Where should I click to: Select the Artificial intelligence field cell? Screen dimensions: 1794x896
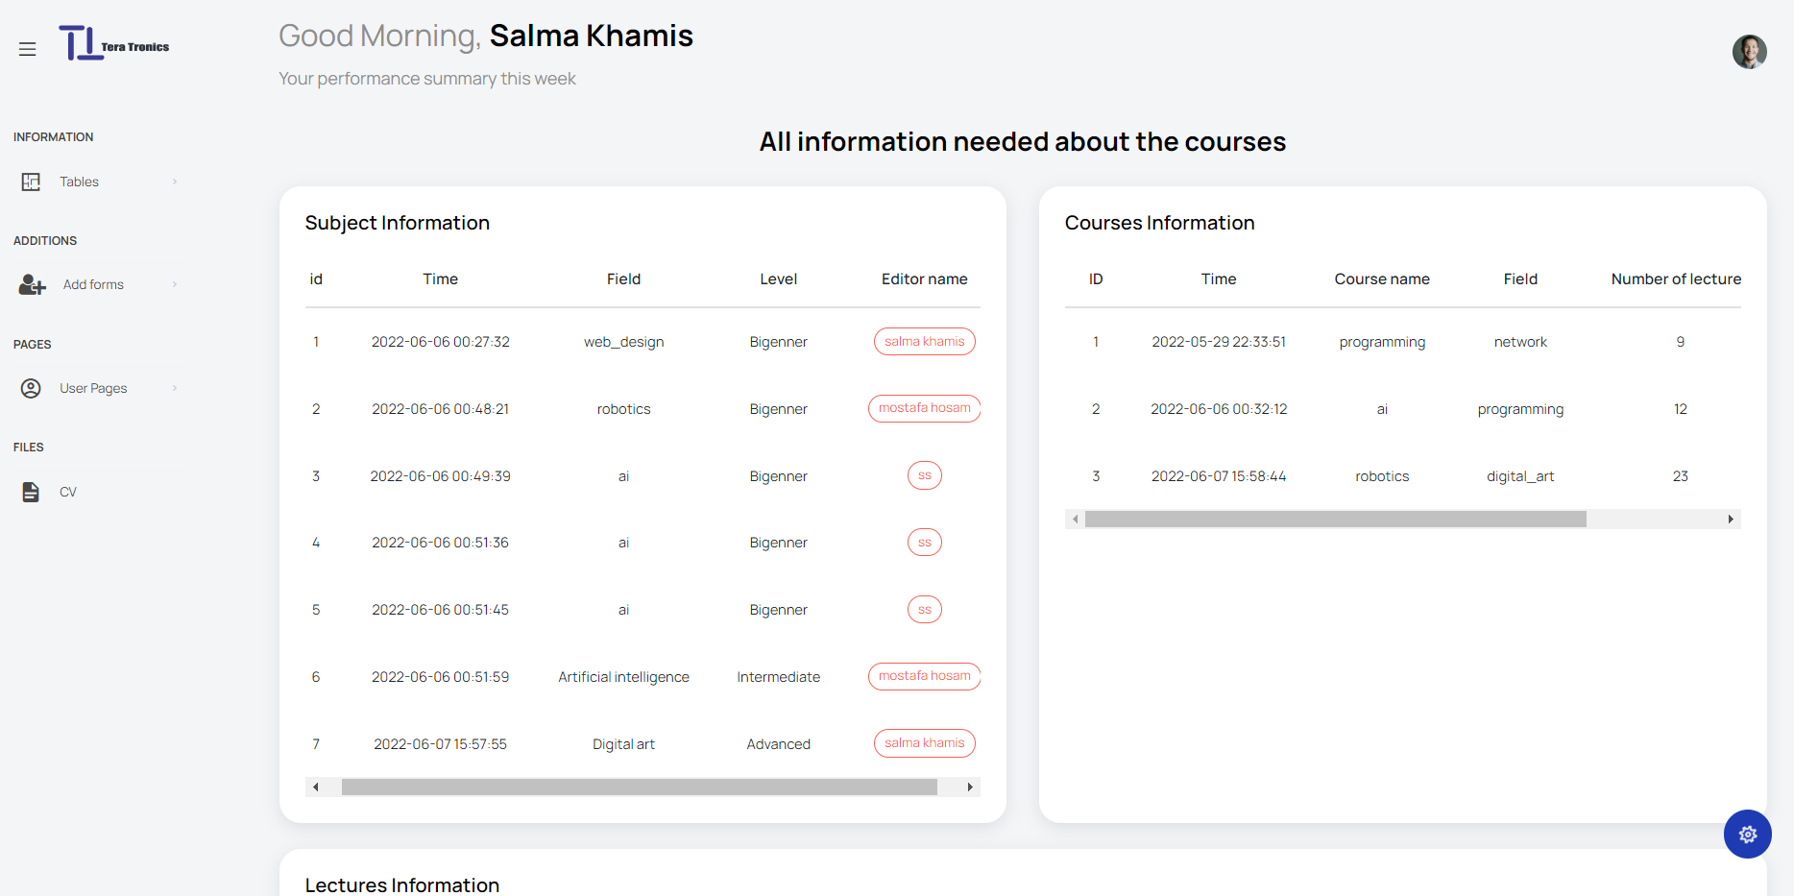click(623, 677)
